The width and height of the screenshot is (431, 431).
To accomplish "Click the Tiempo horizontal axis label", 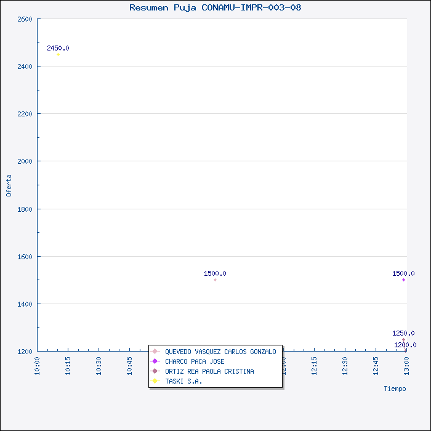I will (395, 389).
